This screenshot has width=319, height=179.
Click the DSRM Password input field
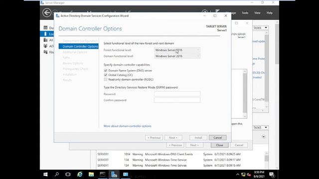click(x=177, y=94)
